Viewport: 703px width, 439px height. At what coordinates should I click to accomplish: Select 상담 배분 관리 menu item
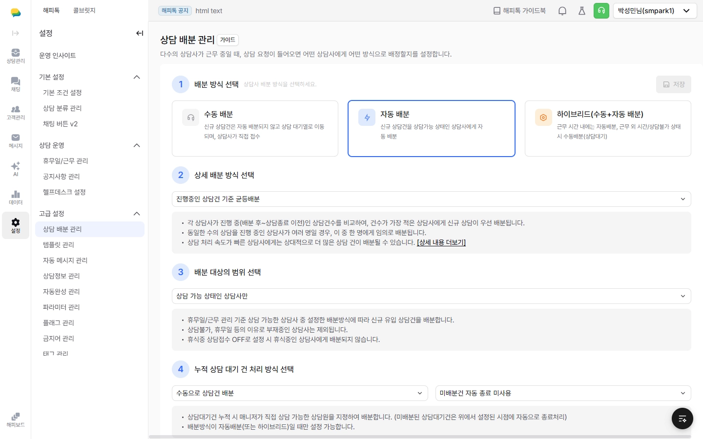click(x=90, y=229)
